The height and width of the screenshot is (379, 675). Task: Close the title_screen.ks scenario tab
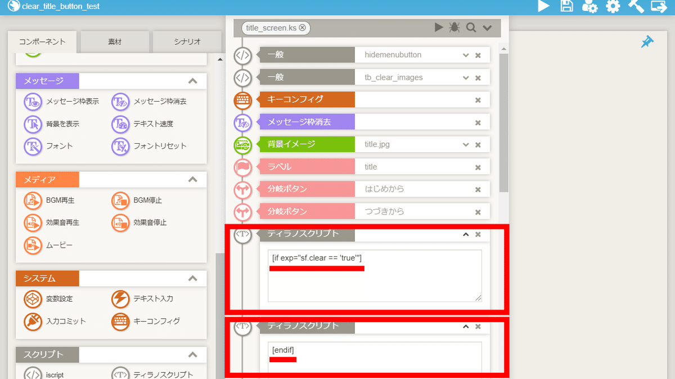coord(303,28)
